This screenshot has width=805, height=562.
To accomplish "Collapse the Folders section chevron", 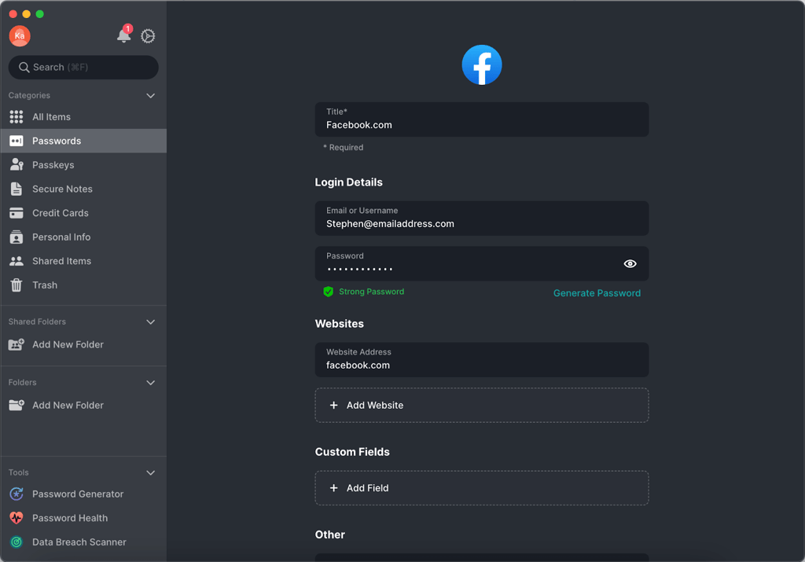I will click(150, 383).
